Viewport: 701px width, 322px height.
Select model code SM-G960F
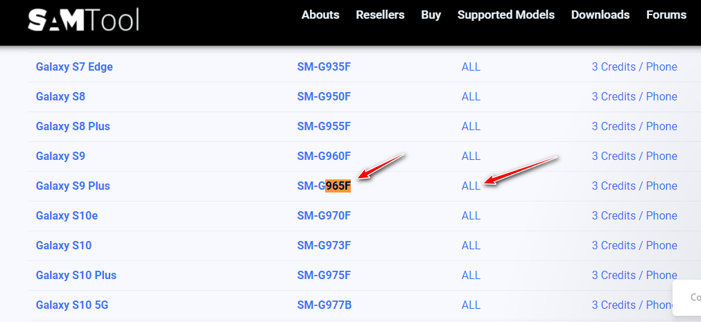(x=324, y=156)
